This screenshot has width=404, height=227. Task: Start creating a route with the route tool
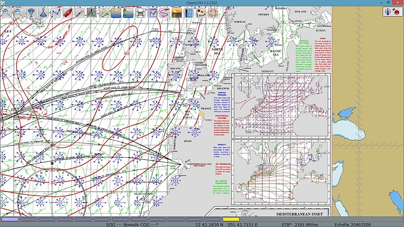[56, 13]
